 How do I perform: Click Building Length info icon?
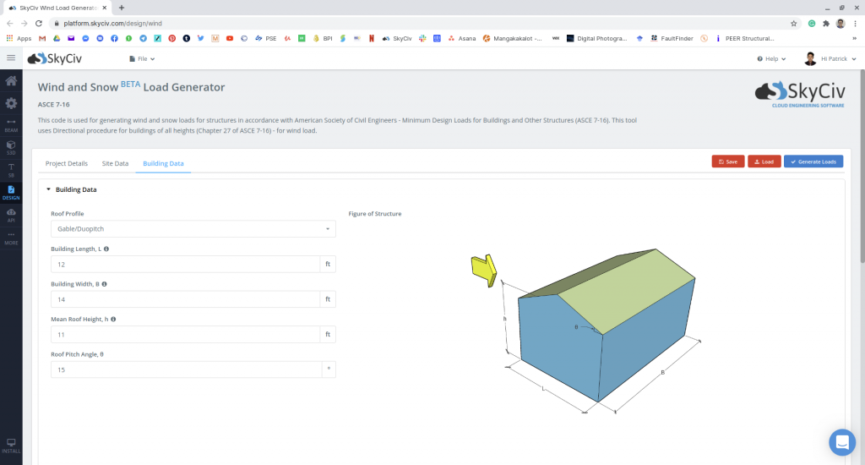pos(106,249)
